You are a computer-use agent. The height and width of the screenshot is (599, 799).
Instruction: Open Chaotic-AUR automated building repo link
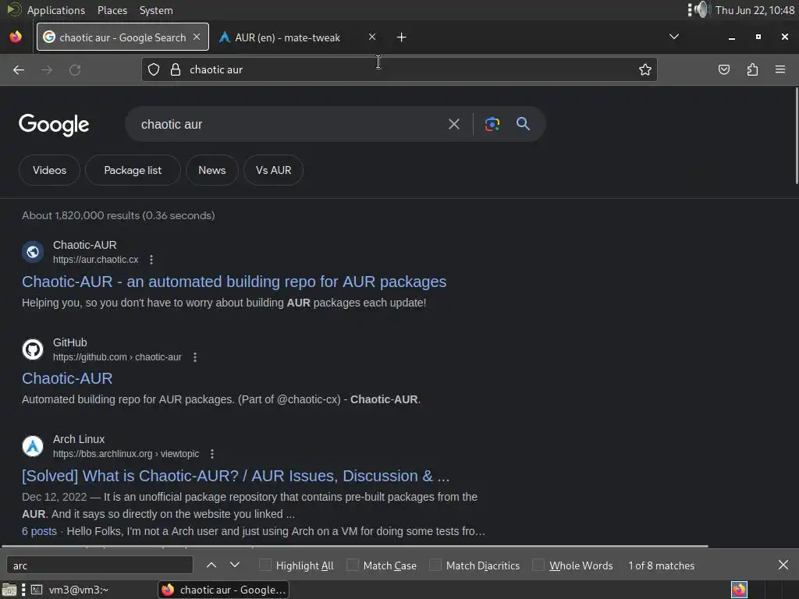234,282
